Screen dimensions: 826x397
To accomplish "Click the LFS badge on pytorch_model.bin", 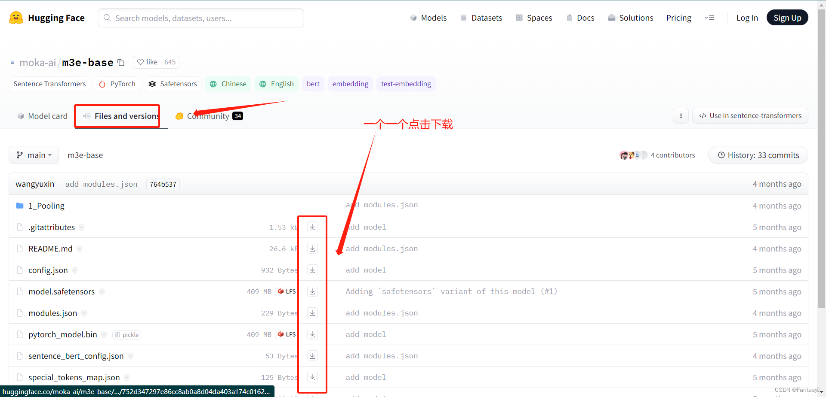I will [287, 334].
